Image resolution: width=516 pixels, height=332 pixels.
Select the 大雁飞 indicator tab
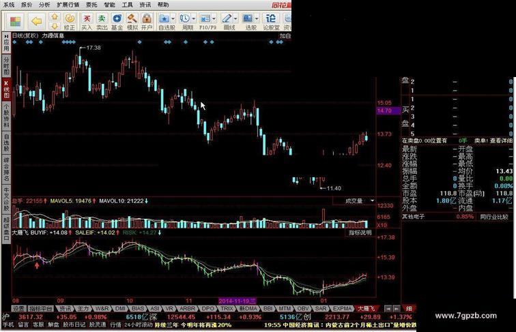tap(366, 308)
